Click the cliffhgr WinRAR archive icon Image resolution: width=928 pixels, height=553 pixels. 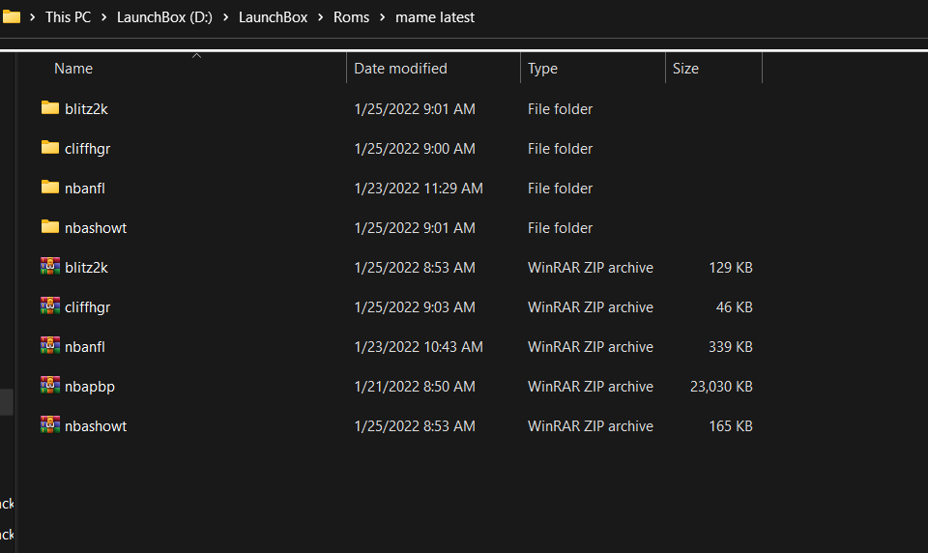49,306
